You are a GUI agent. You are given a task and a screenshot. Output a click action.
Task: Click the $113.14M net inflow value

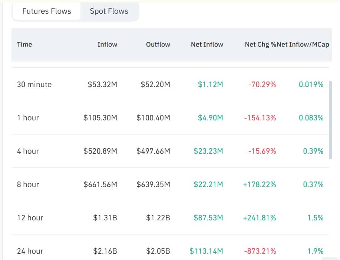click(x=205, y=251)
